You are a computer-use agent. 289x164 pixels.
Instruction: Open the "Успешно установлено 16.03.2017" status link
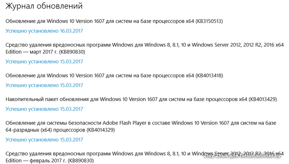point(44,31)
